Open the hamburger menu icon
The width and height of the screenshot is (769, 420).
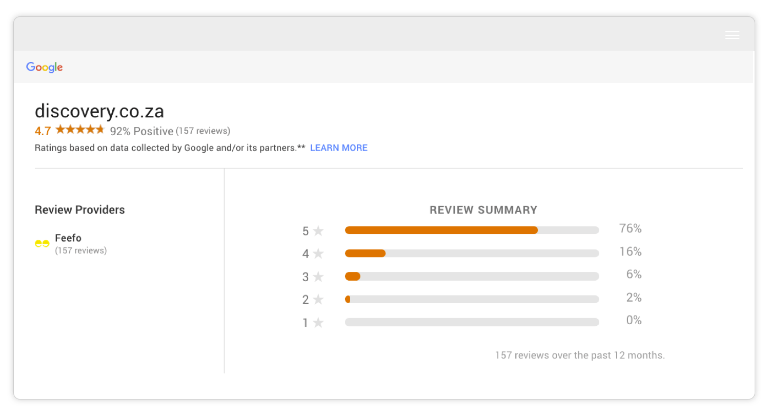(x=732, y=35)
